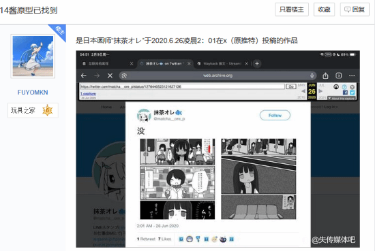Click the Log in dropdown in Twitter header
Viewport: 375px width, 251px height.
tap(331, 107)
